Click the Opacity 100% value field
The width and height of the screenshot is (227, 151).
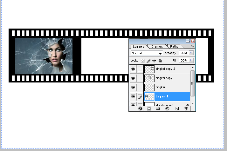(184, 53)
